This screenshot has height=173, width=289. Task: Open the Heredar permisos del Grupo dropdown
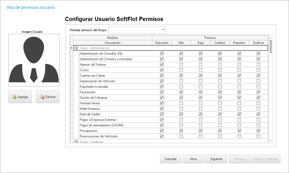[163, 30]
